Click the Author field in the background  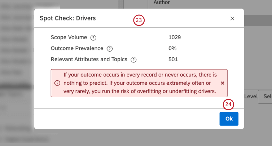[x=162, y=3]
